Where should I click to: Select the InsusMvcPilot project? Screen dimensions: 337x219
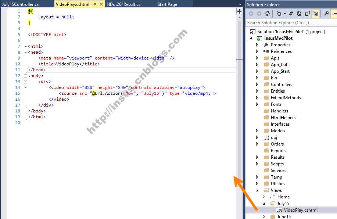pos(278,38)
